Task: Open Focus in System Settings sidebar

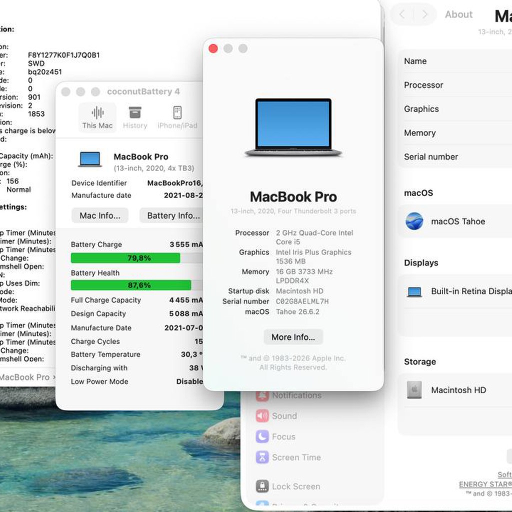Action: pyautogui.click(x=275, y=436)
